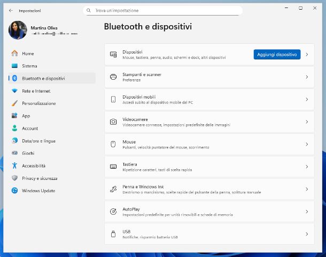This screenshot has height=257, width=326.
Task: Click the back arrow icon
Action: pyautogui.click(x=11, y=10)
